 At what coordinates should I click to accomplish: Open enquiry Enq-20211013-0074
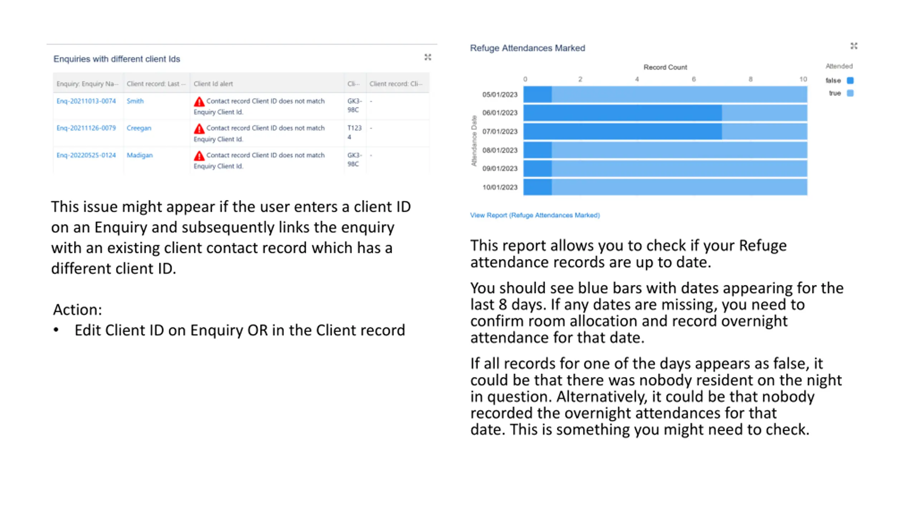point(86,101)
